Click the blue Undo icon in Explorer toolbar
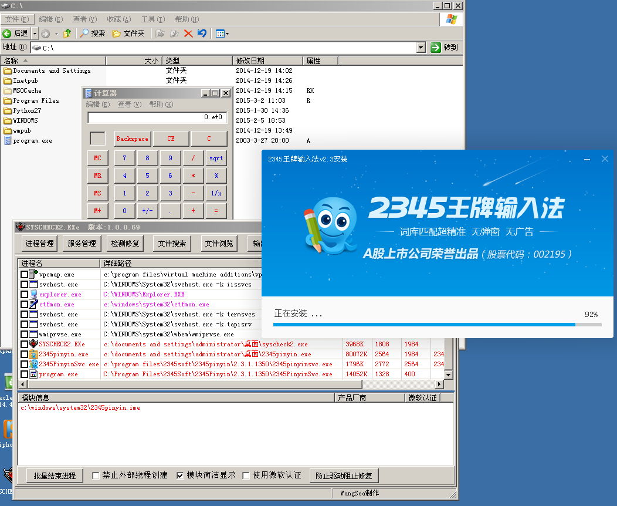Image resolution: width=617 pixels, height=506 pixels. [202, 33]
